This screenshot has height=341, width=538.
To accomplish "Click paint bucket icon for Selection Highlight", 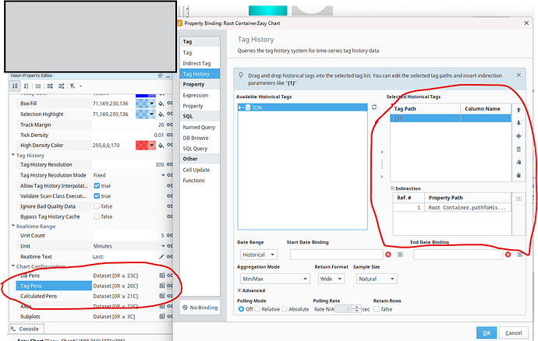I will coord(161,114).
